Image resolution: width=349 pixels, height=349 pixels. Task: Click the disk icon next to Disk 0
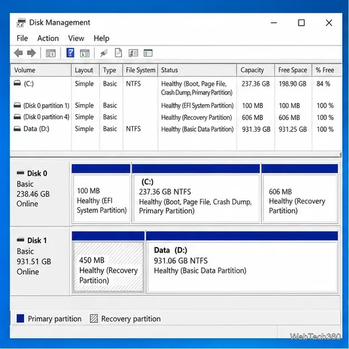pyautogui.click(x=21, y=173)
